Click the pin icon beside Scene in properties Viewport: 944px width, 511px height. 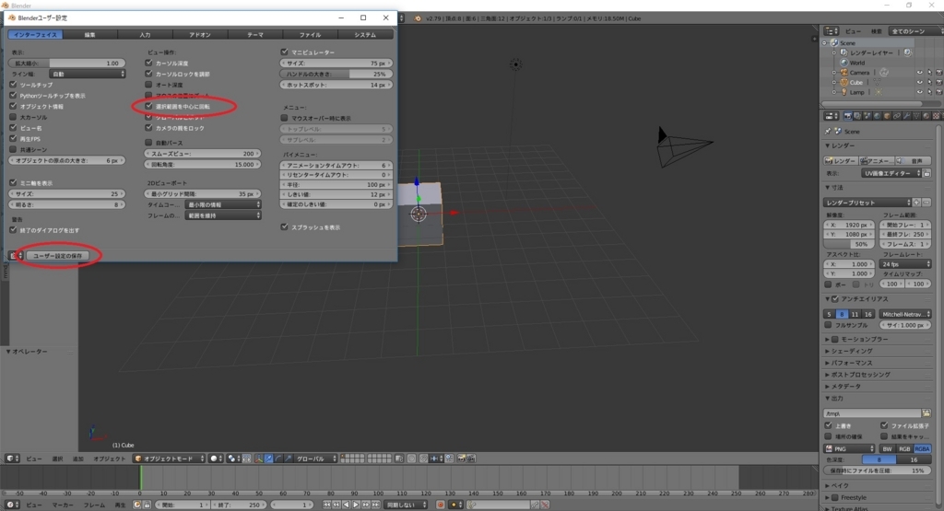(828, 131)
